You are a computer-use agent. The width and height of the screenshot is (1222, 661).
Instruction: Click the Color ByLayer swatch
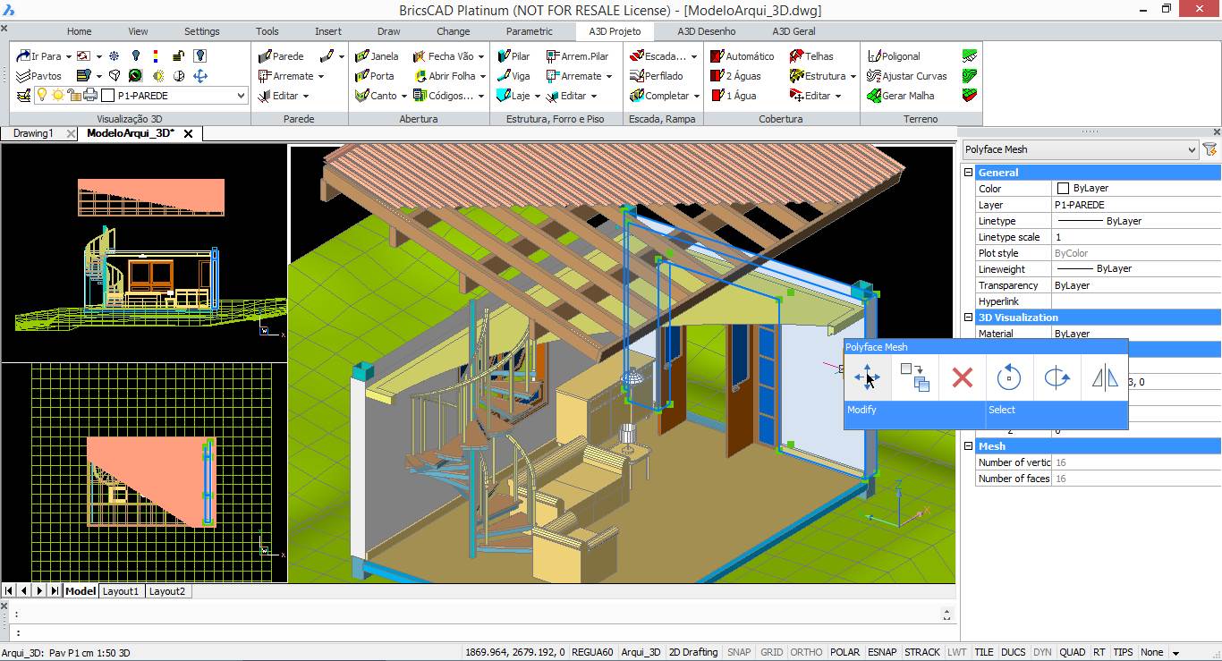click(1063, 189)
